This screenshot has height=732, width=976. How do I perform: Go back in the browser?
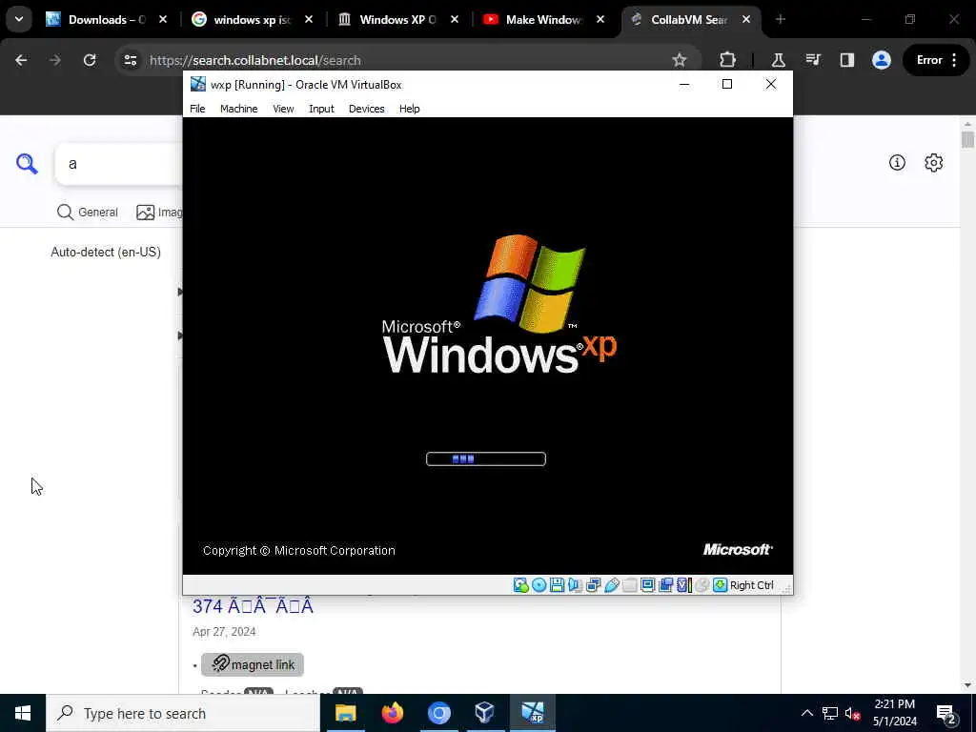(x=21, y=60)
